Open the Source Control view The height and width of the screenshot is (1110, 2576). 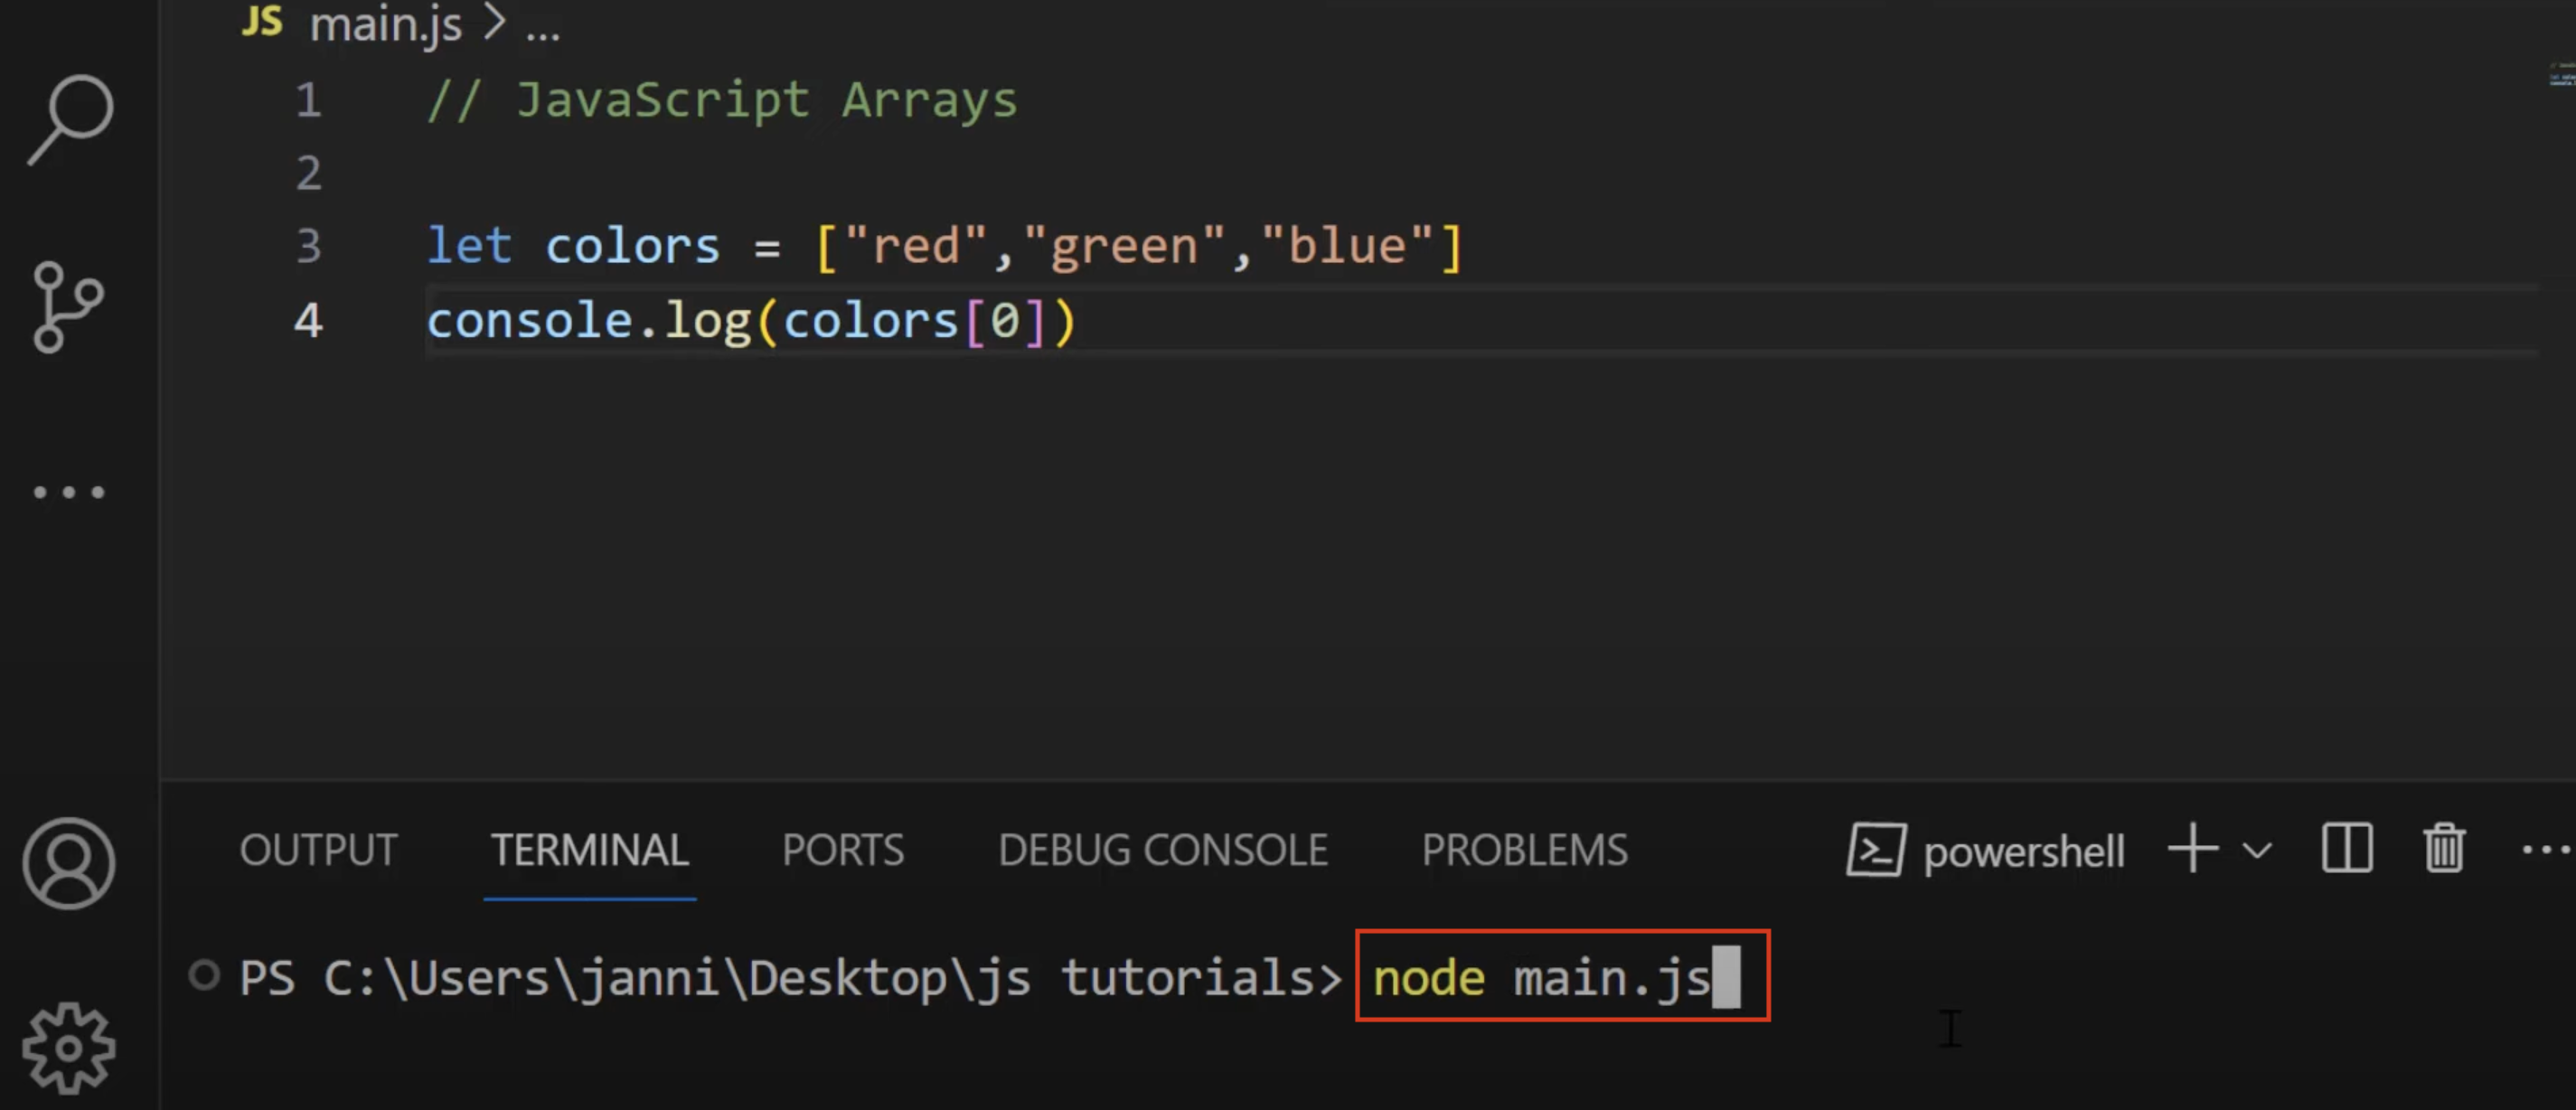68,307
